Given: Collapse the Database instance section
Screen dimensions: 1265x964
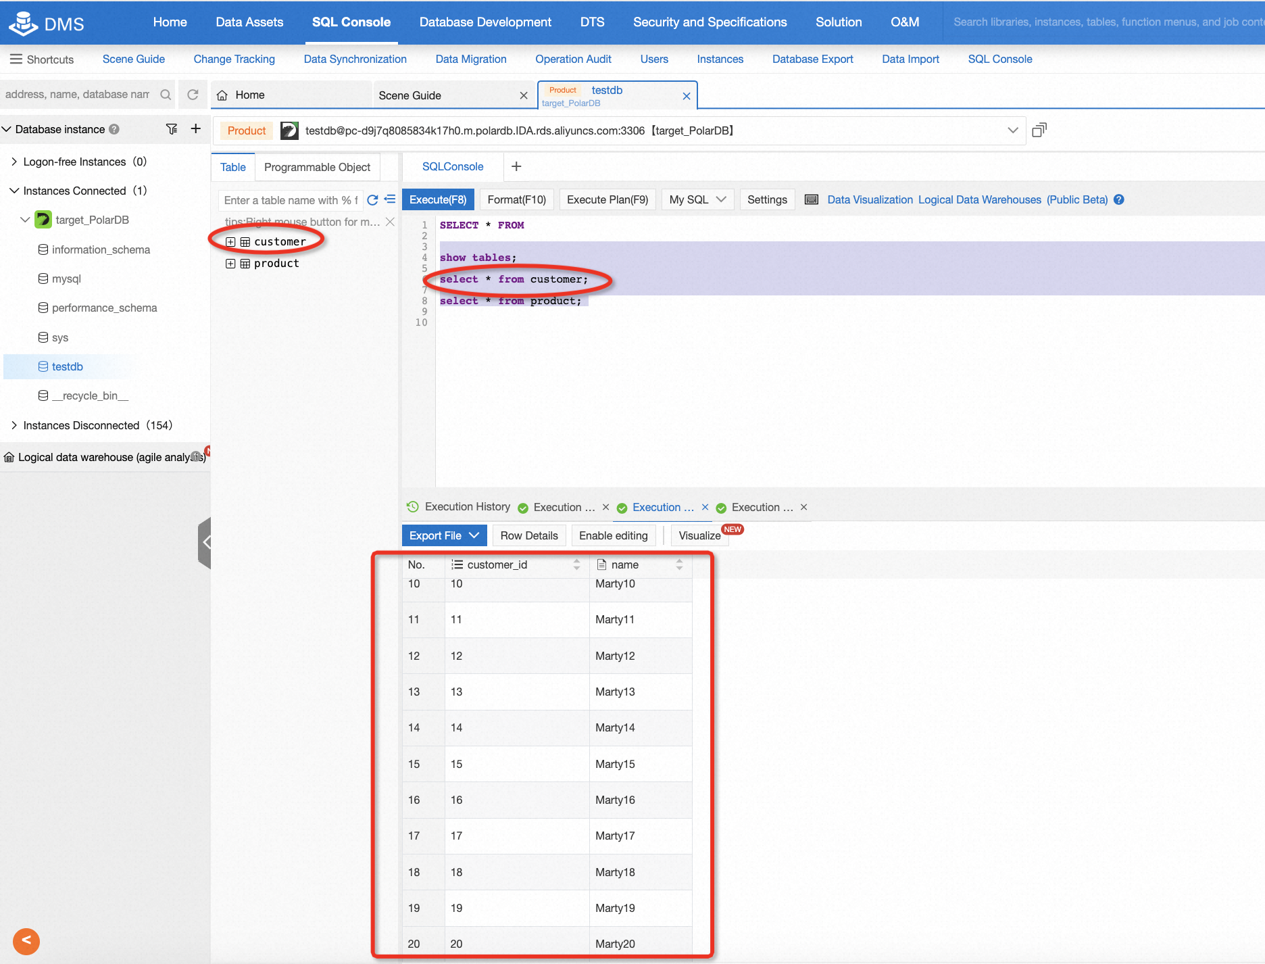Looking at the screenshot, I should 6,128.
